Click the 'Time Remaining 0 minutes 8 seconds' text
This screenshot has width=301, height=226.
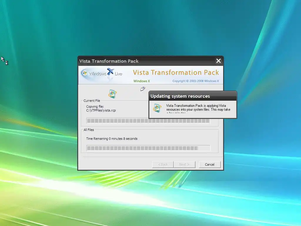[x=112, y=139]
